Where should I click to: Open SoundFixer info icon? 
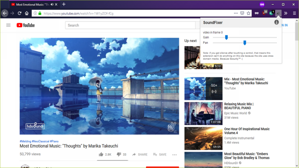pos(276,22)
